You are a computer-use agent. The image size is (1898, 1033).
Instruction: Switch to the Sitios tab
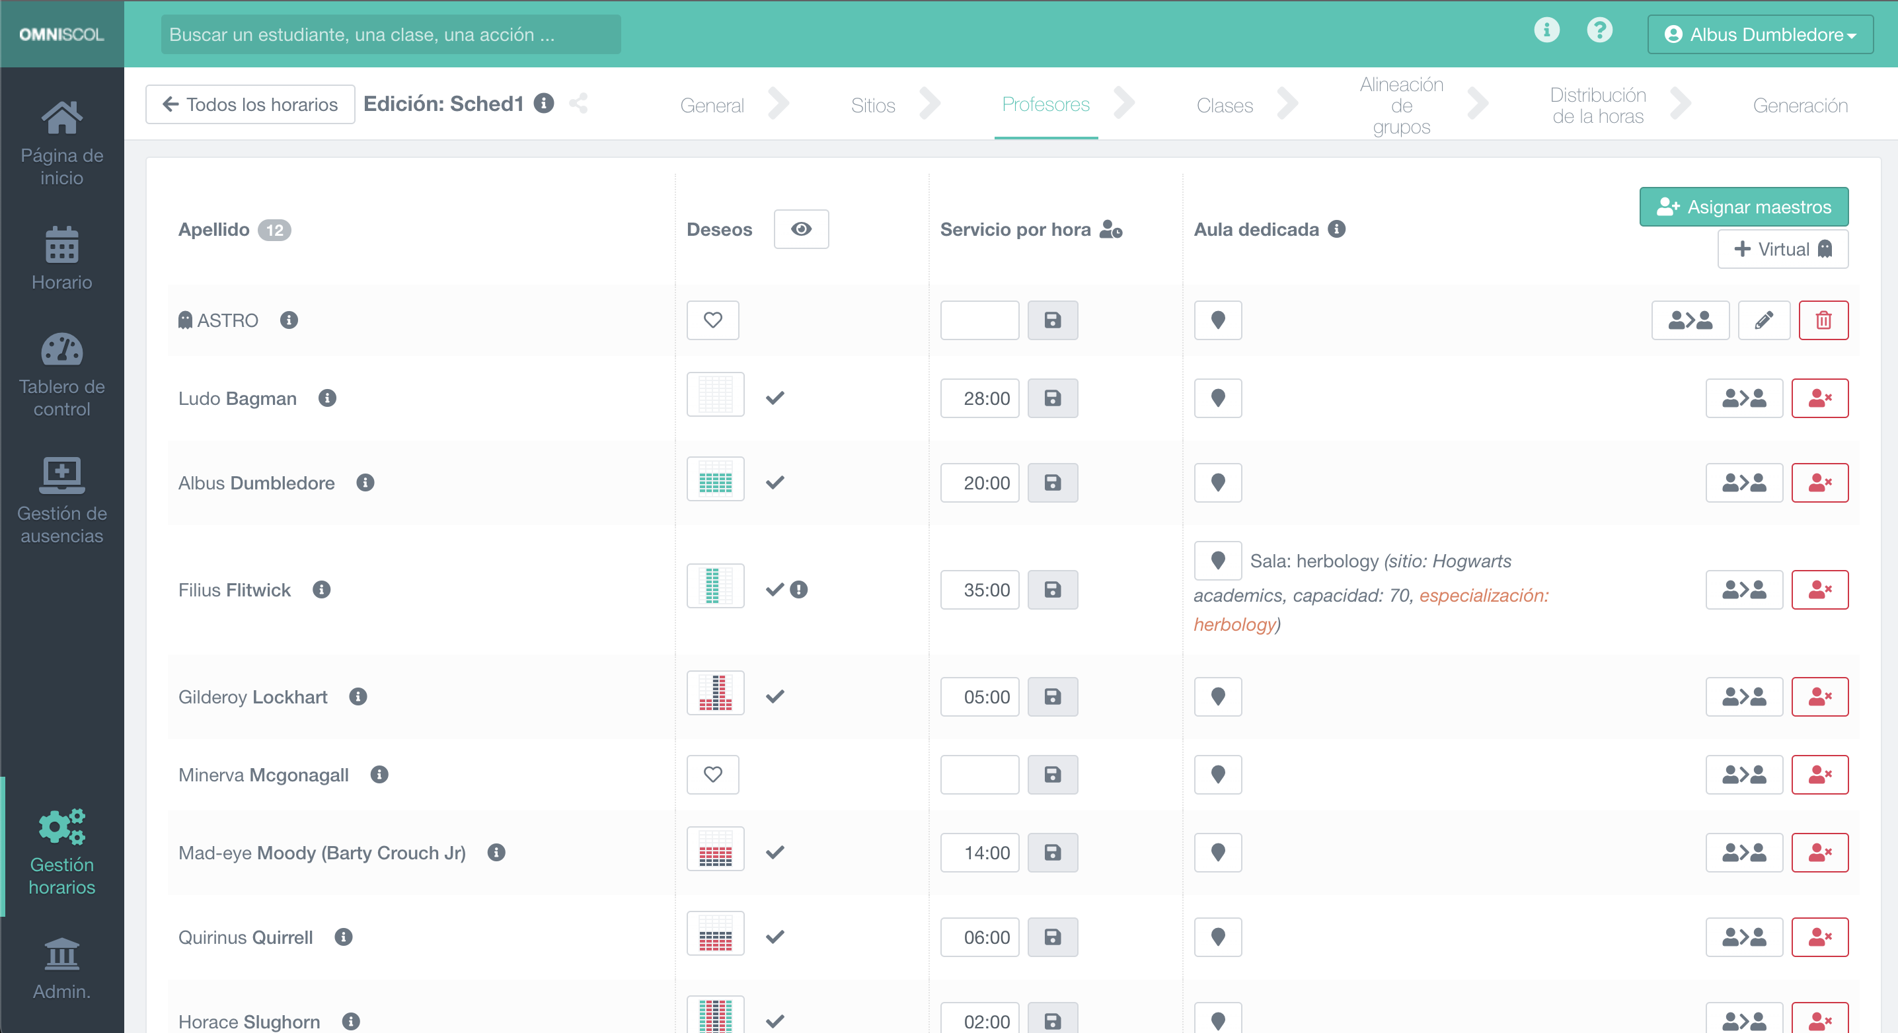pyautogui.click(x=872, y=105)
